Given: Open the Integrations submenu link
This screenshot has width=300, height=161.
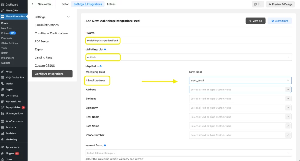Looking at the screenshot, I should click(x=8, y=58).
